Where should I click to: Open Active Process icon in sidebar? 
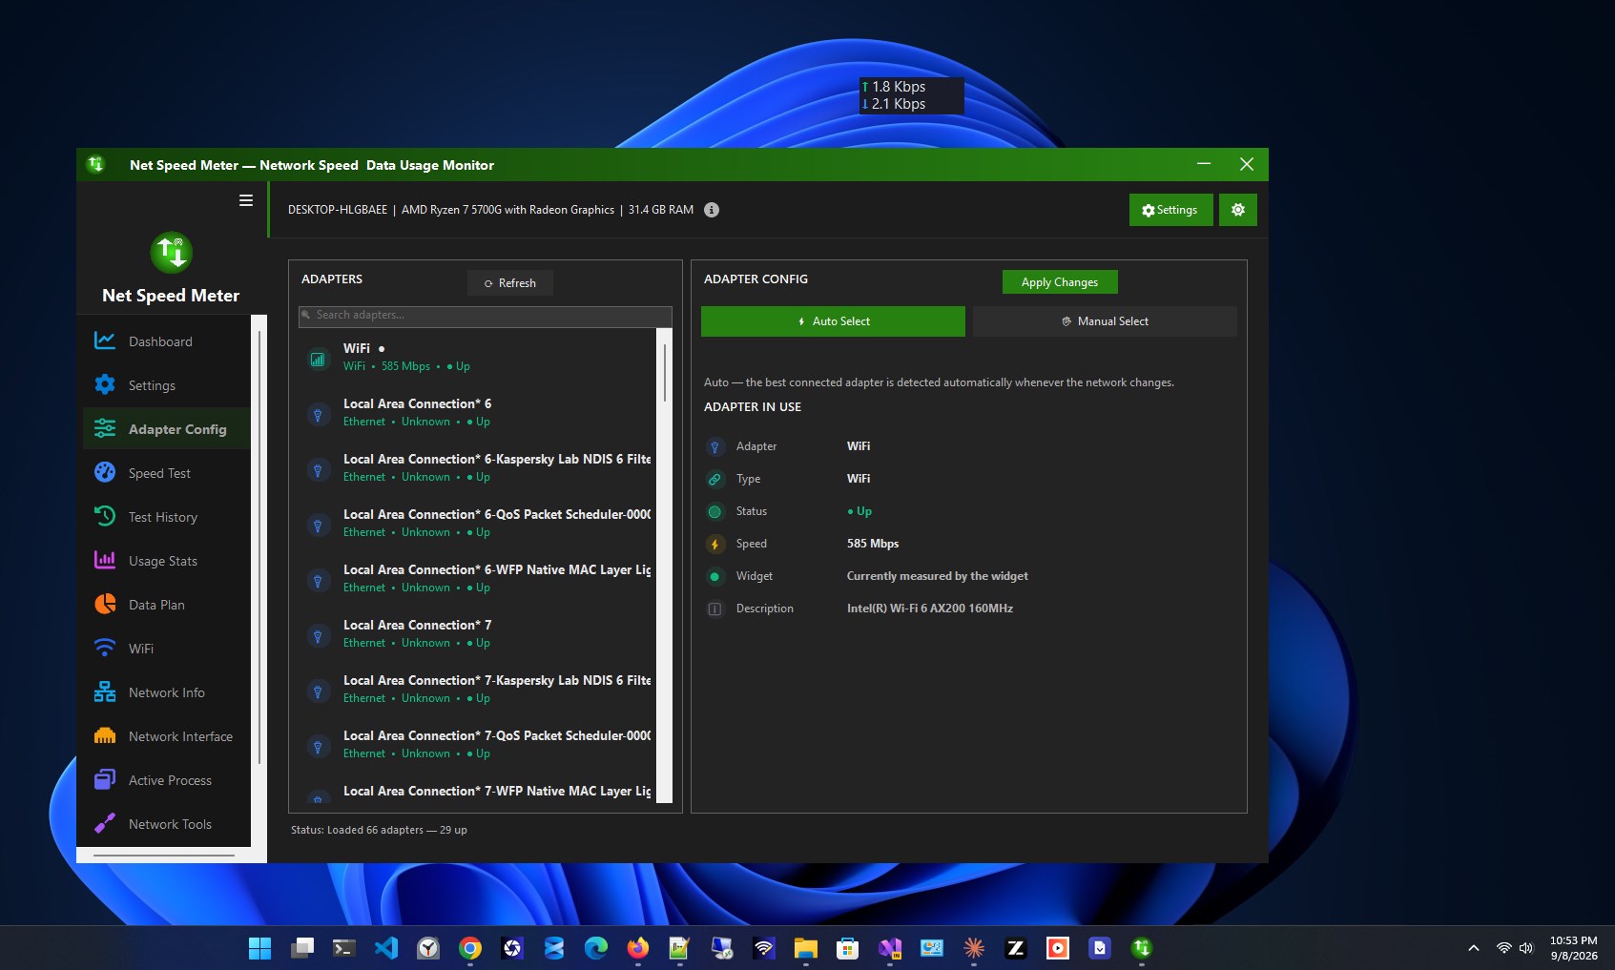click(x=105, y=779)
